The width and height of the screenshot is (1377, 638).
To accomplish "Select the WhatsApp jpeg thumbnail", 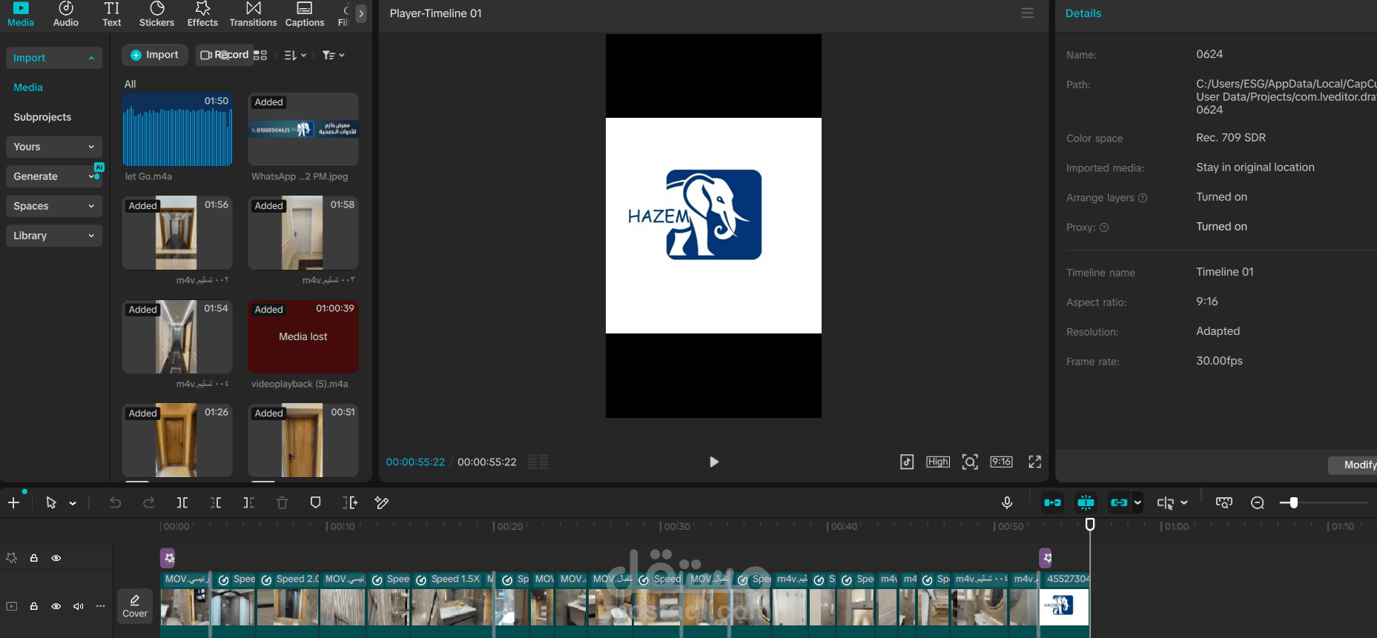I will pyautogui.click(x=303, y=130).
